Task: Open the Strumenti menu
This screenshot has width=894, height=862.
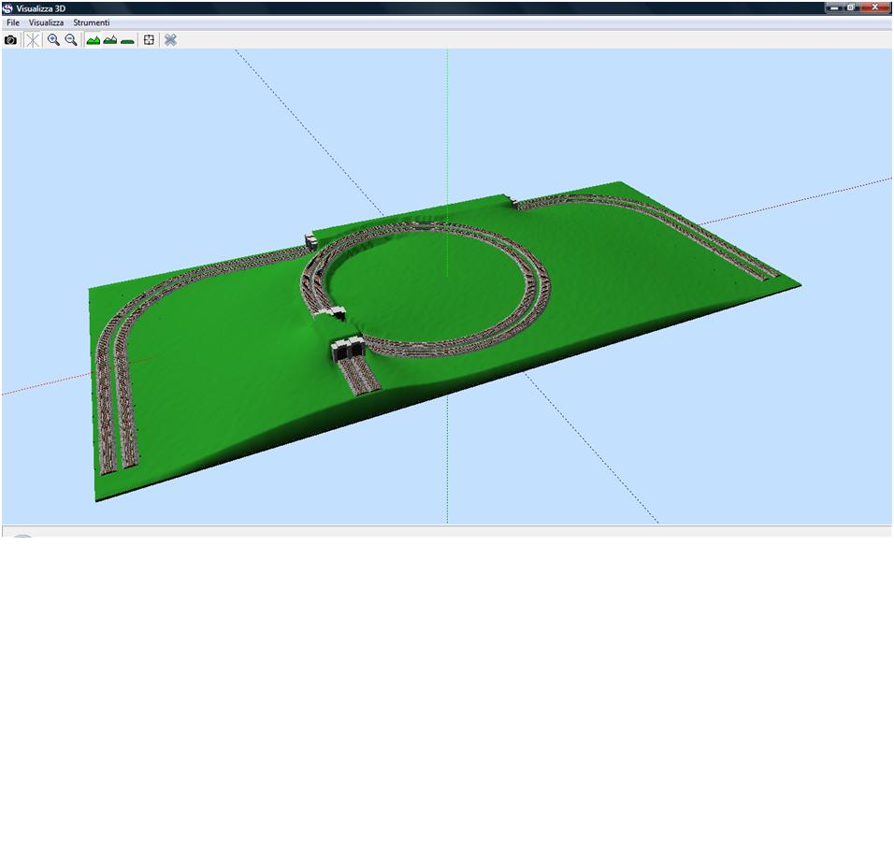Action: click(92, 22)
